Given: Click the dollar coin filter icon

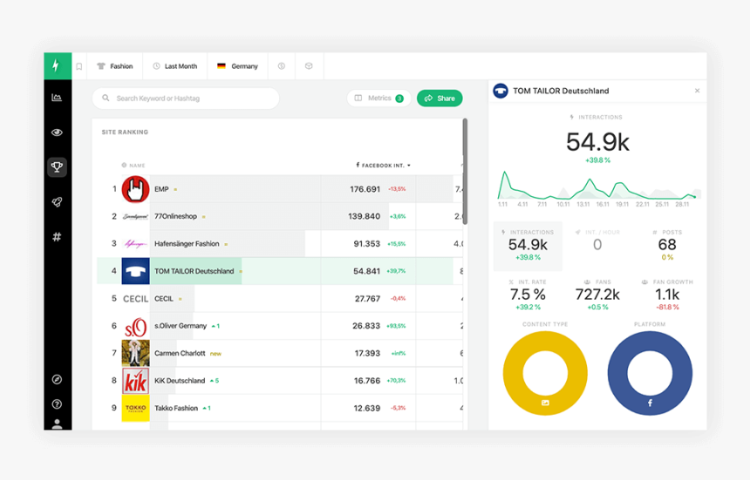Looking at the screenshot, I should pyautogui.click(x=282, y=66).
